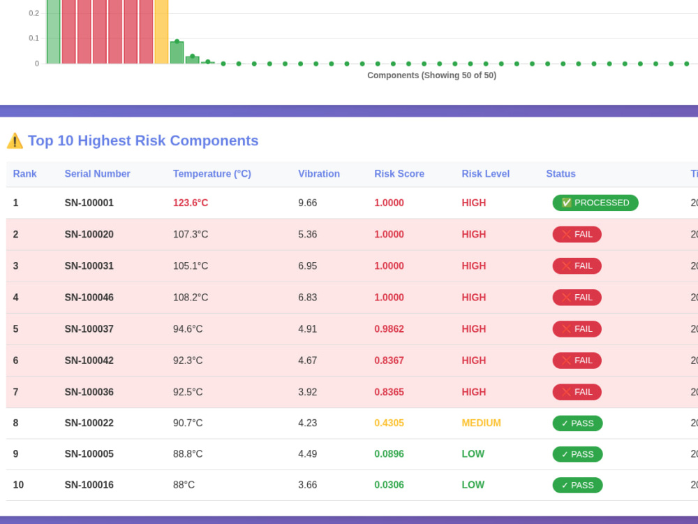Select serial number SN-100022

[x=89, y=423]
